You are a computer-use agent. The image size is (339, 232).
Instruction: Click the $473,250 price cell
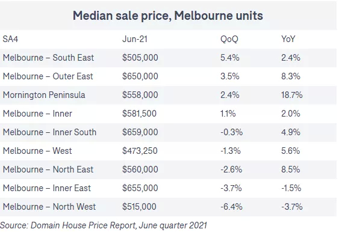[140, 151]
